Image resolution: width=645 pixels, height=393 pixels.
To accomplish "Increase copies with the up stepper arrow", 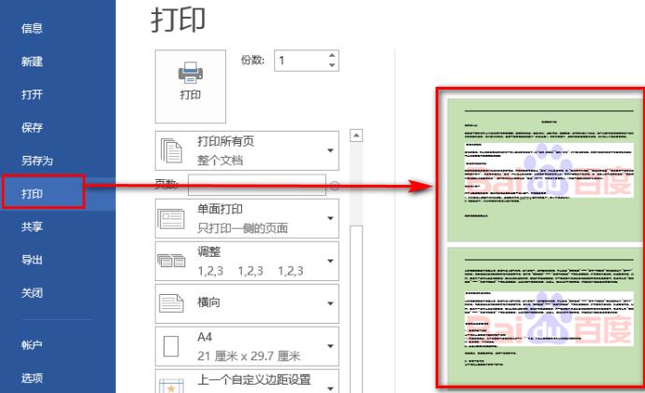I will [332, 55].
